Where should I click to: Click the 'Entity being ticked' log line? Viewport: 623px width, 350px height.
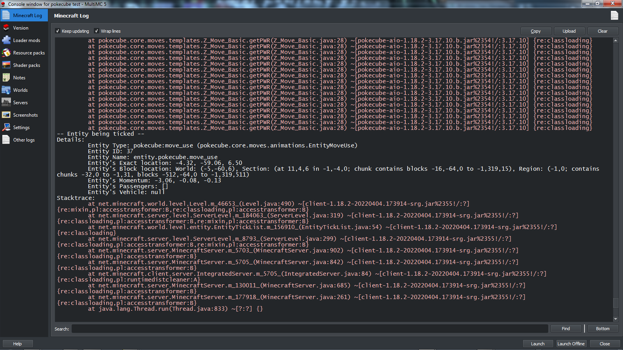tap(100, 134)
